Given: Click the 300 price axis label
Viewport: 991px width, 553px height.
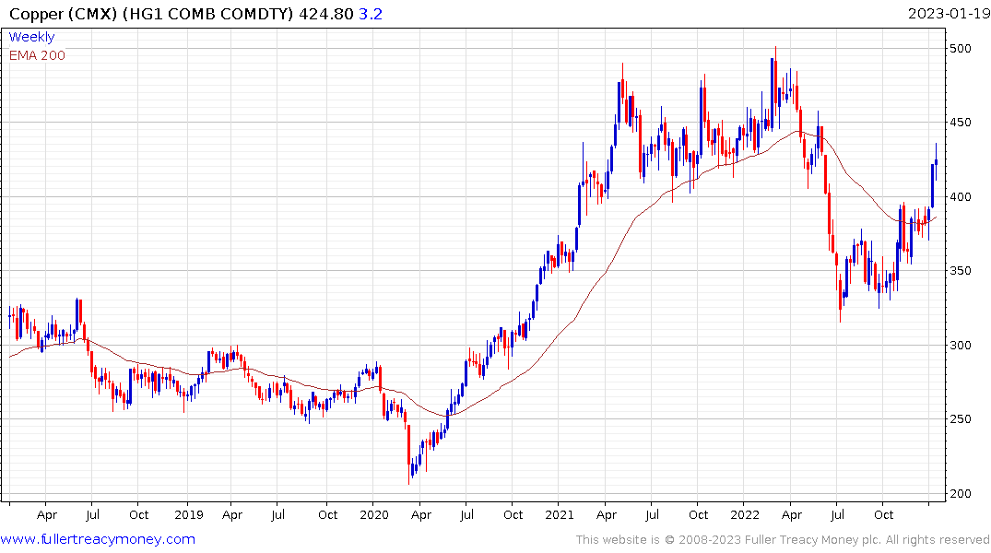Looking at the screenshot, I should click(x=960, y=346).
